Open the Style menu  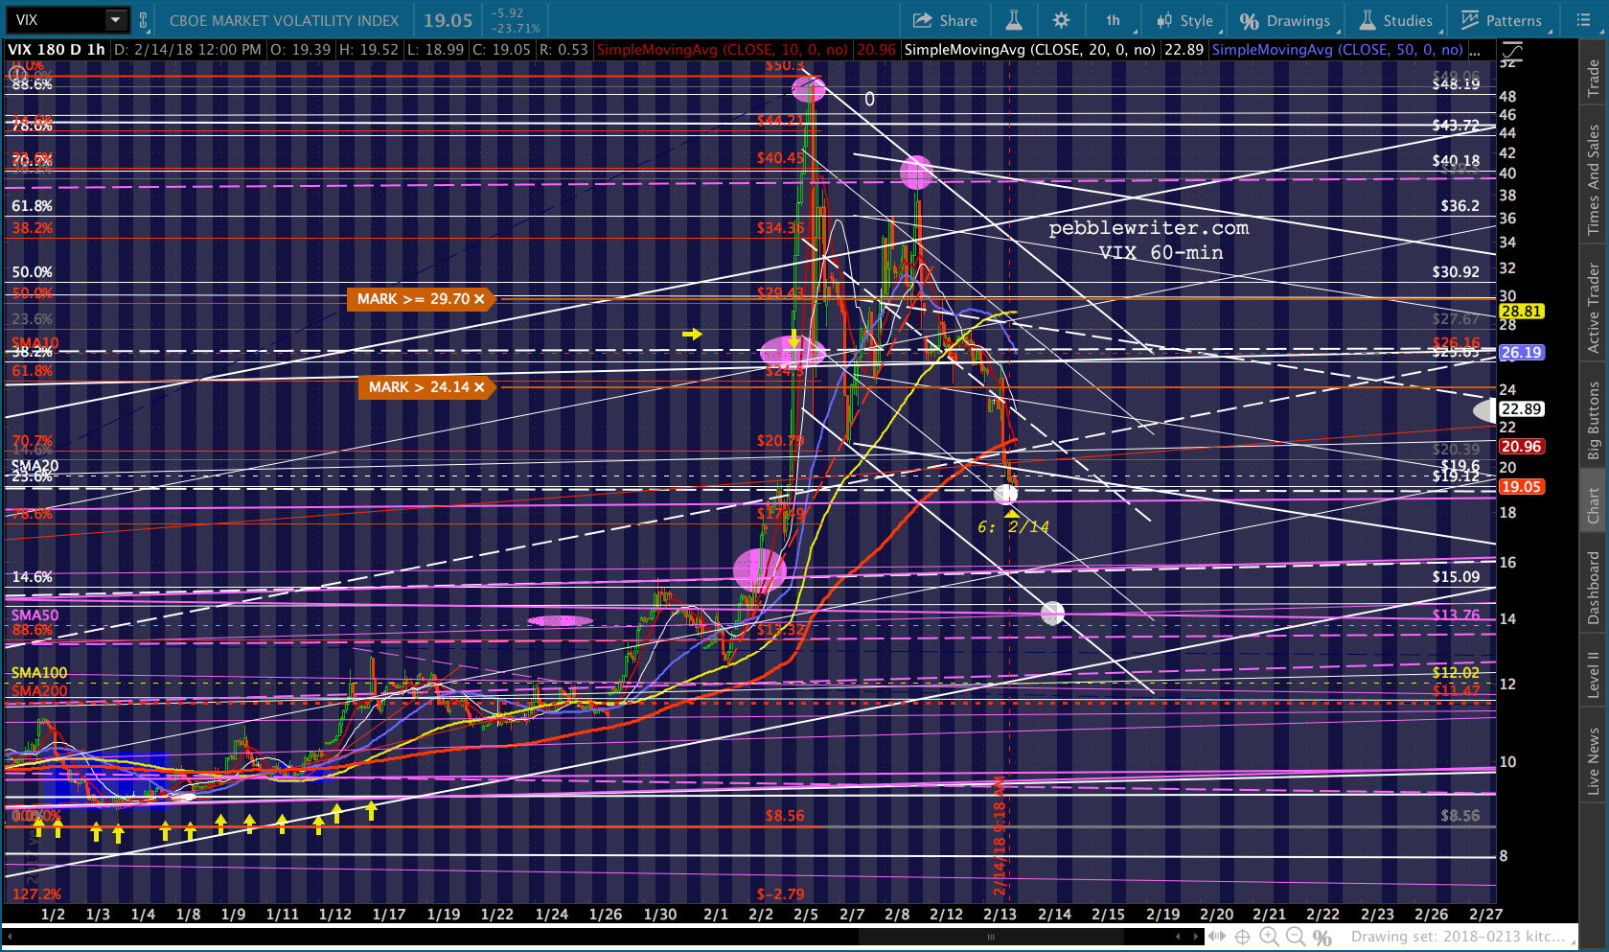(x=1184, y=20)
